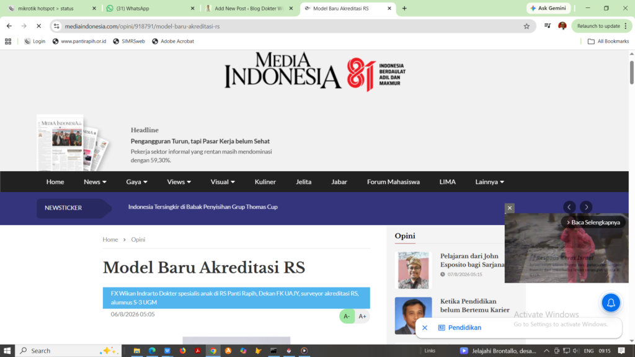Image resolution: width=635 pixels, height=357 pixels.
Task: Open the Windows Start menu
Action: (x=7, y=351)
